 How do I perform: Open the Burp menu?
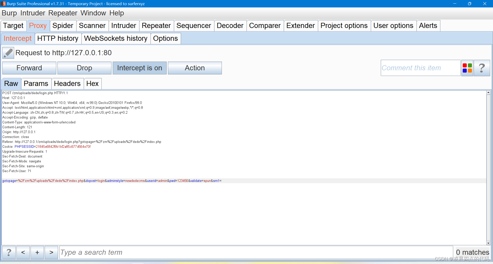point(9,13)
